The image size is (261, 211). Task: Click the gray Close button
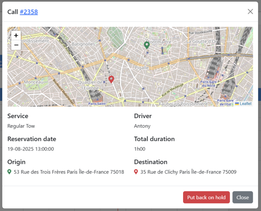[242, 197]
